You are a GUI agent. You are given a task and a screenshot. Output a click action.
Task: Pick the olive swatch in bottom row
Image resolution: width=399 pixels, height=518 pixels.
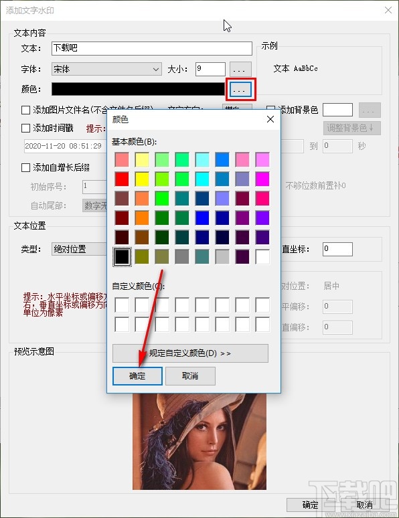coord(142,257)
